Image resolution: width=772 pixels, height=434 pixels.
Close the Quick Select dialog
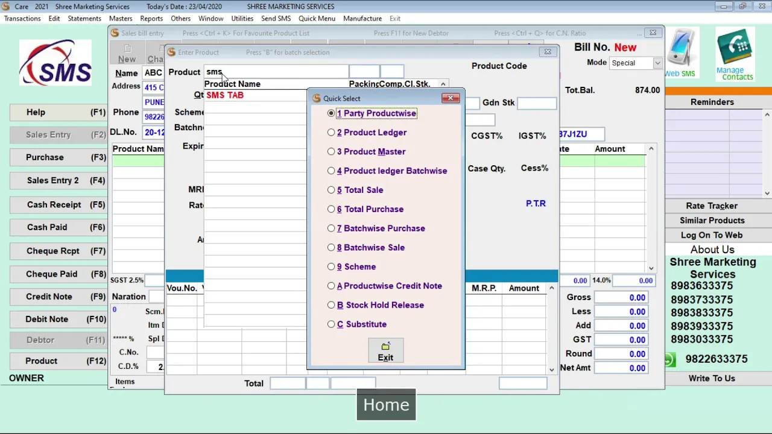(450, 98)
